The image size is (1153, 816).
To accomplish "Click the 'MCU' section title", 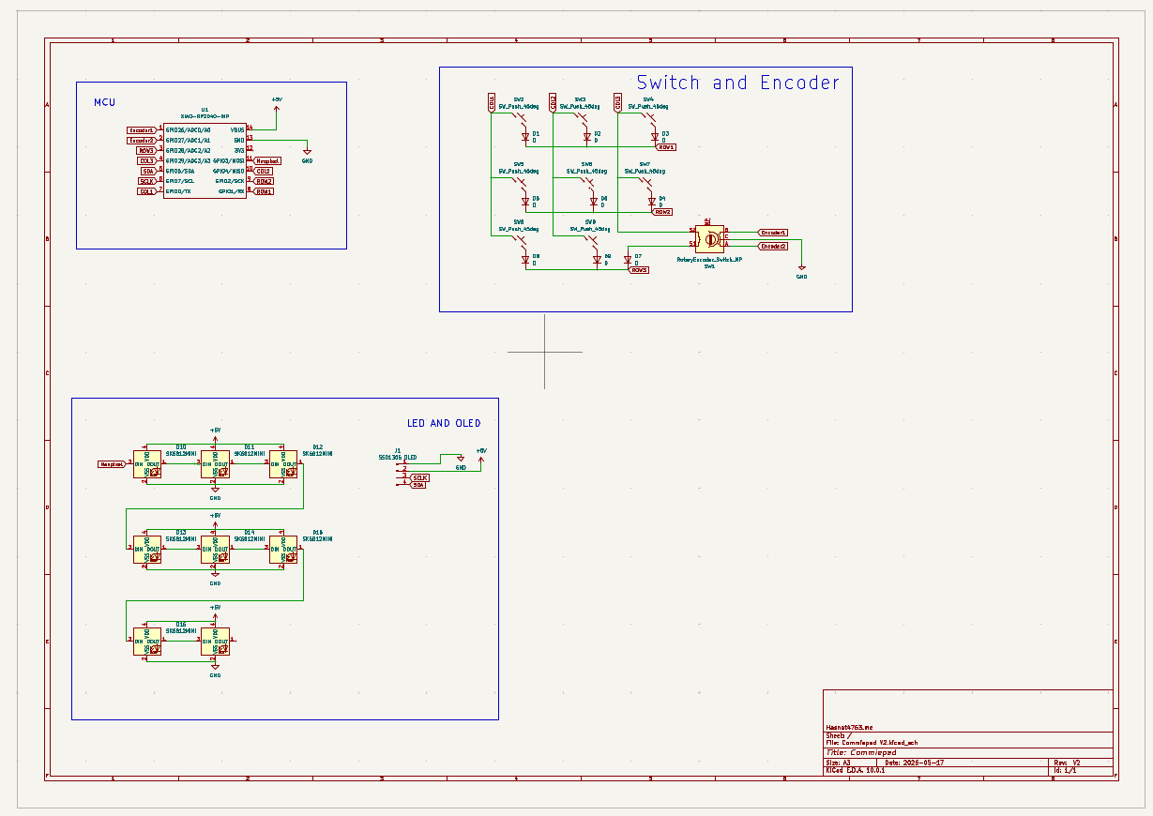I will coord(104,102).
